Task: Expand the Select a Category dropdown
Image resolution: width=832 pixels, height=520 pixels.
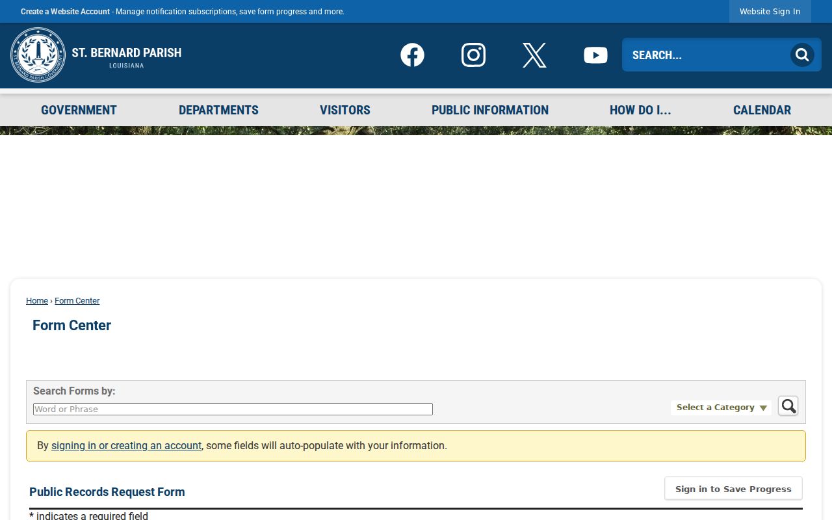Action: (721, 408)
